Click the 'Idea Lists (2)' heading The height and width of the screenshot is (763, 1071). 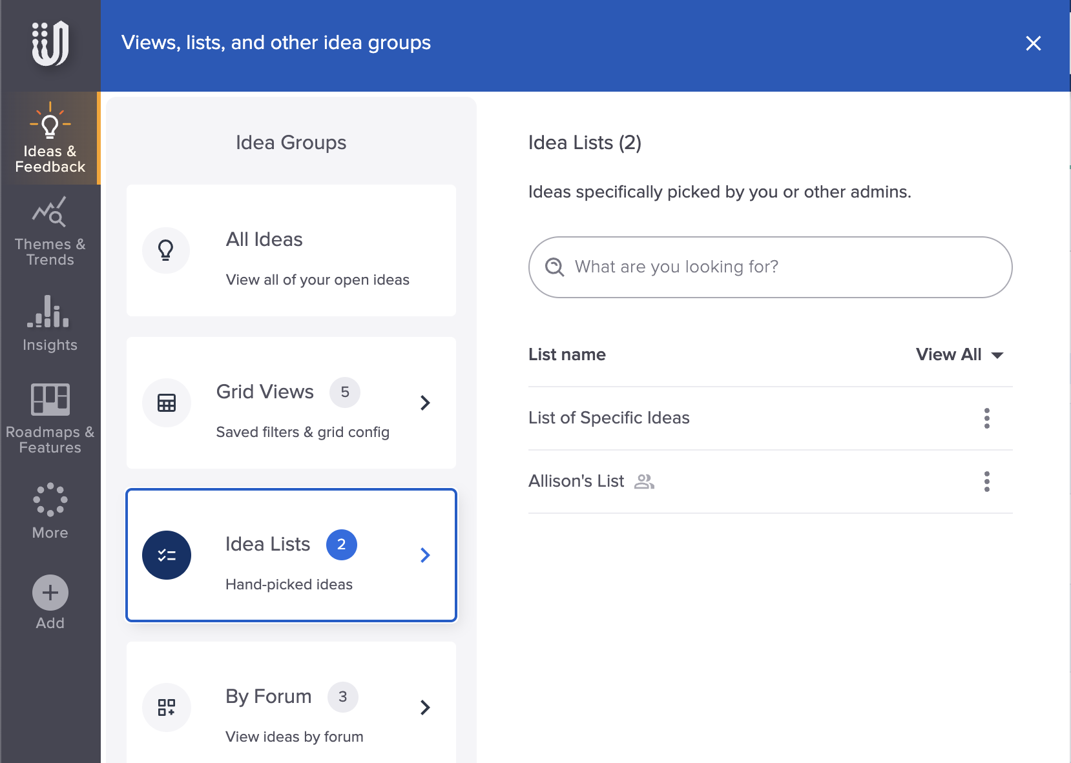(x=585, y=143)
